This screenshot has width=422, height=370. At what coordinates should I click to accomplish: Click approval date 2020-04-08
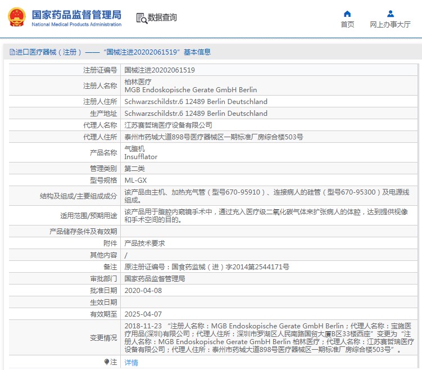tap(143, 291)
